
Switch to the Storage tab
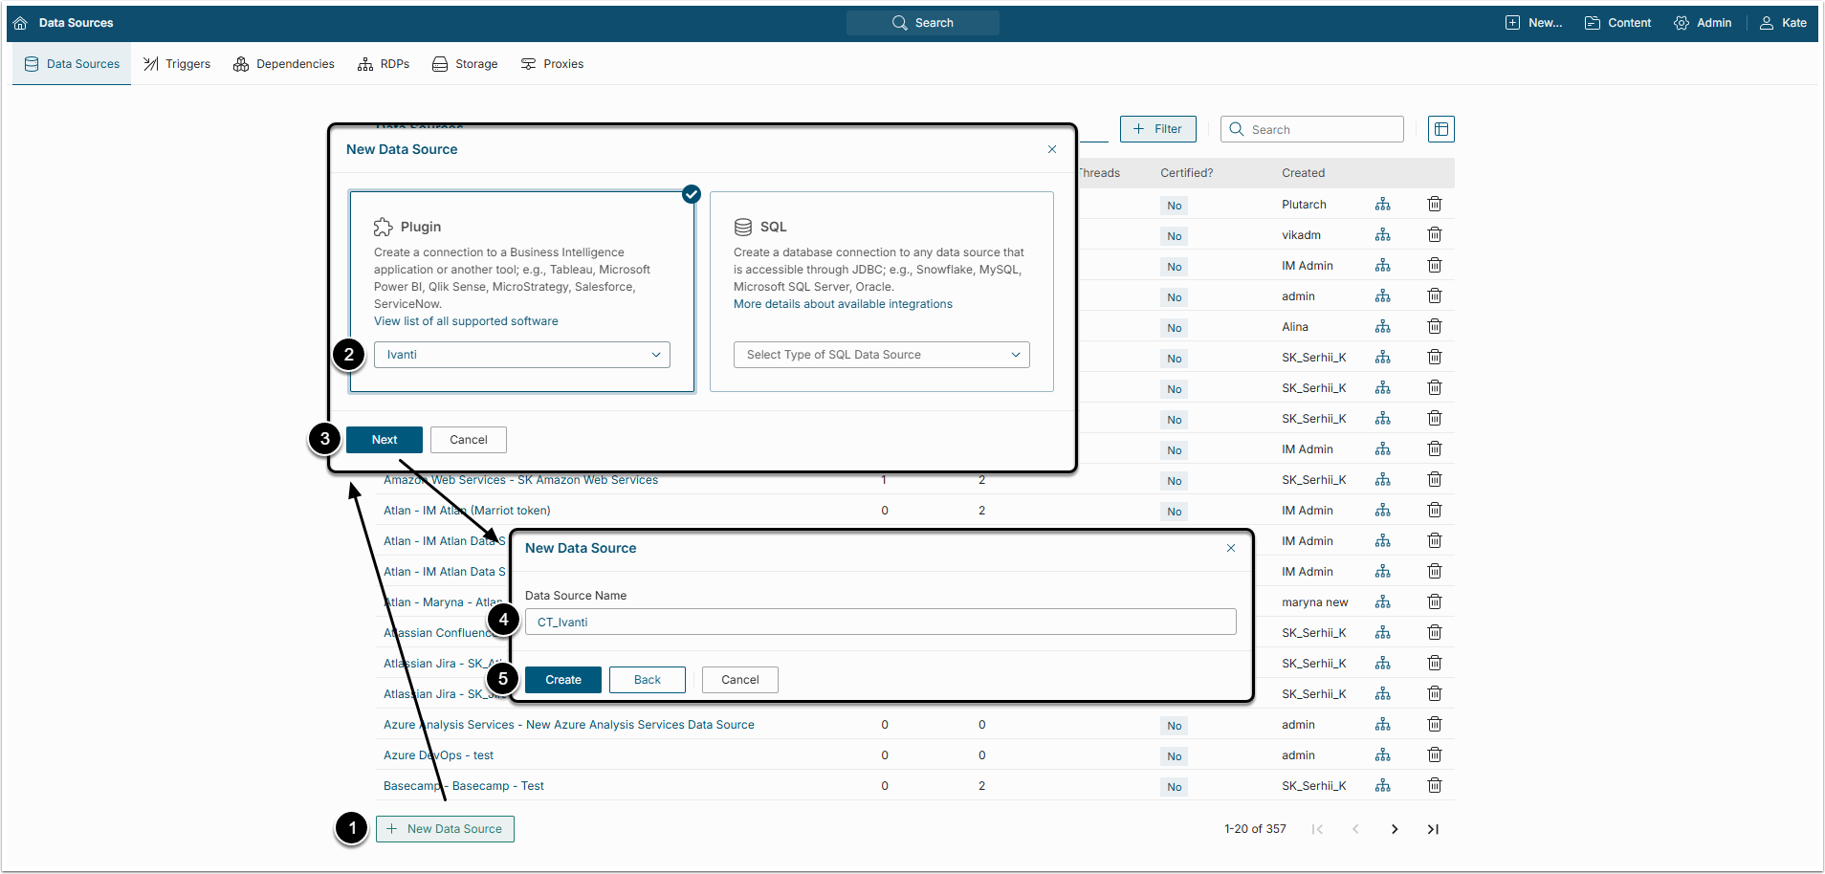click(x=465, y=64)
